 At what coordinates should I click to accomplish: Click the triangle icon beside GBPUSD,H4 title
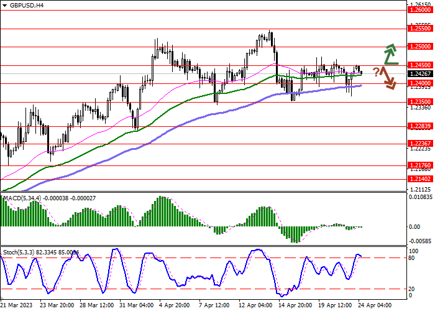tap(4, 5)
